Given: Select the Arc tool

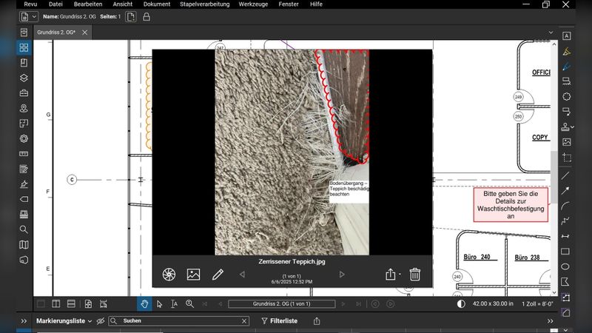Looking at the screenshot, I should pyautogui.click(x=565, y=206).
